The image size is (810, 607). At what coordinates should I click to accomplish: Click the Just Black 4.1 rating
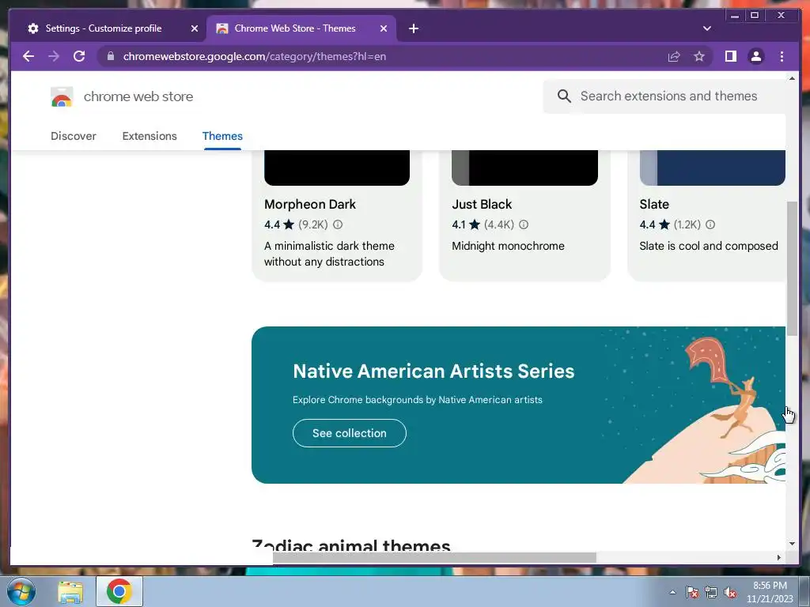click(x=466, y=224)
